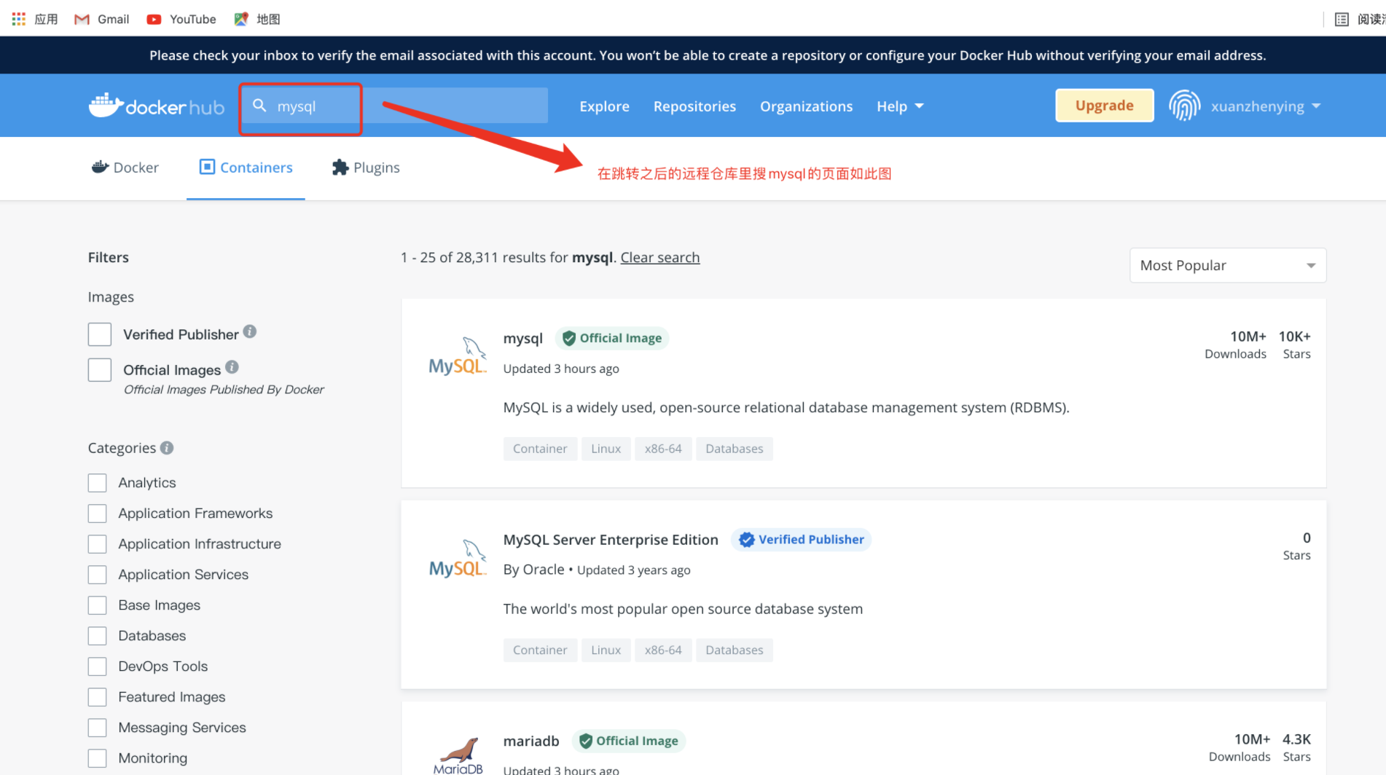Click the MariaDB seal logo
The height and width of the screenshot is (775, 1386).
coord(458,756)
